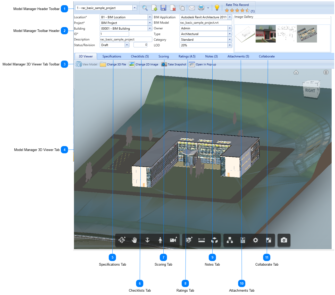Expand the Location dropdown

150,17
